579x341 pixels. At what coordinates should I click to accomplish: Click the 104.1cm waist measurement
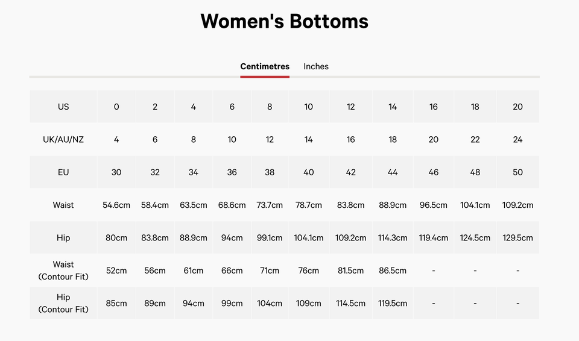[475, 205]
